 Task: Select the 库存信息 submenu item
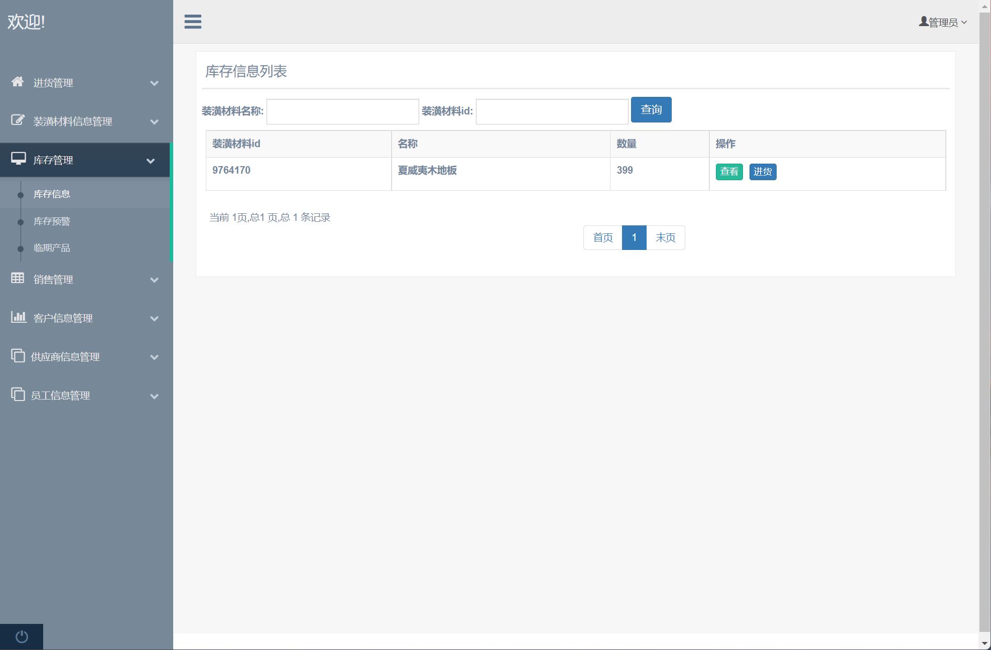(x=52, y=194)
